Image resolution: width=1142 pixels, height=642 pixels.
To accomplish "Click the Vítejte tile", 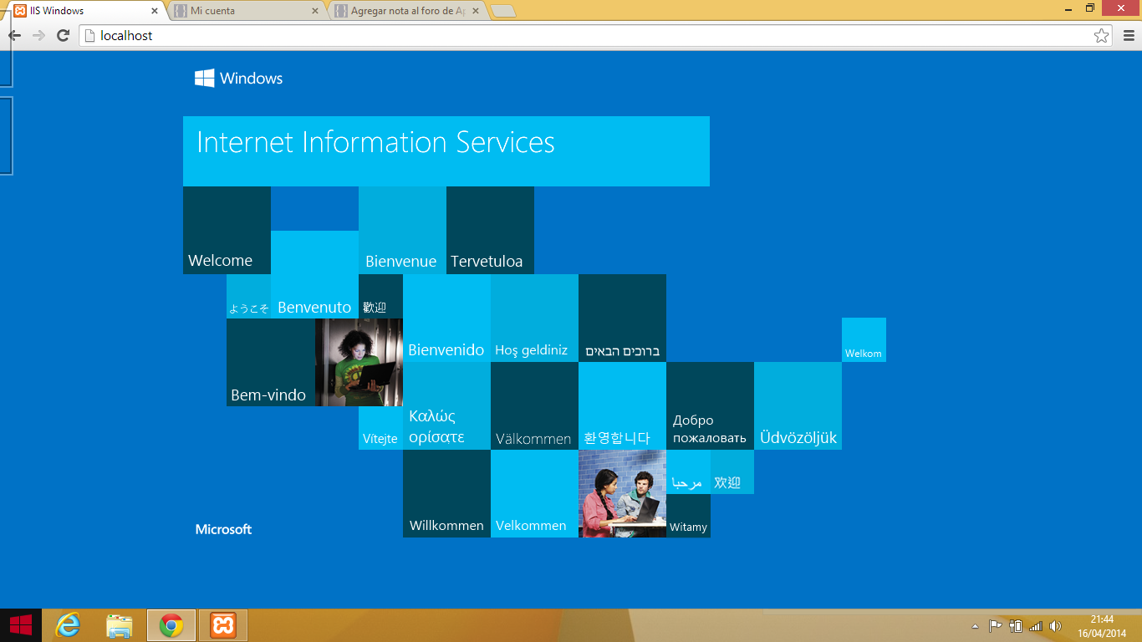I will [x=380, y=428].
